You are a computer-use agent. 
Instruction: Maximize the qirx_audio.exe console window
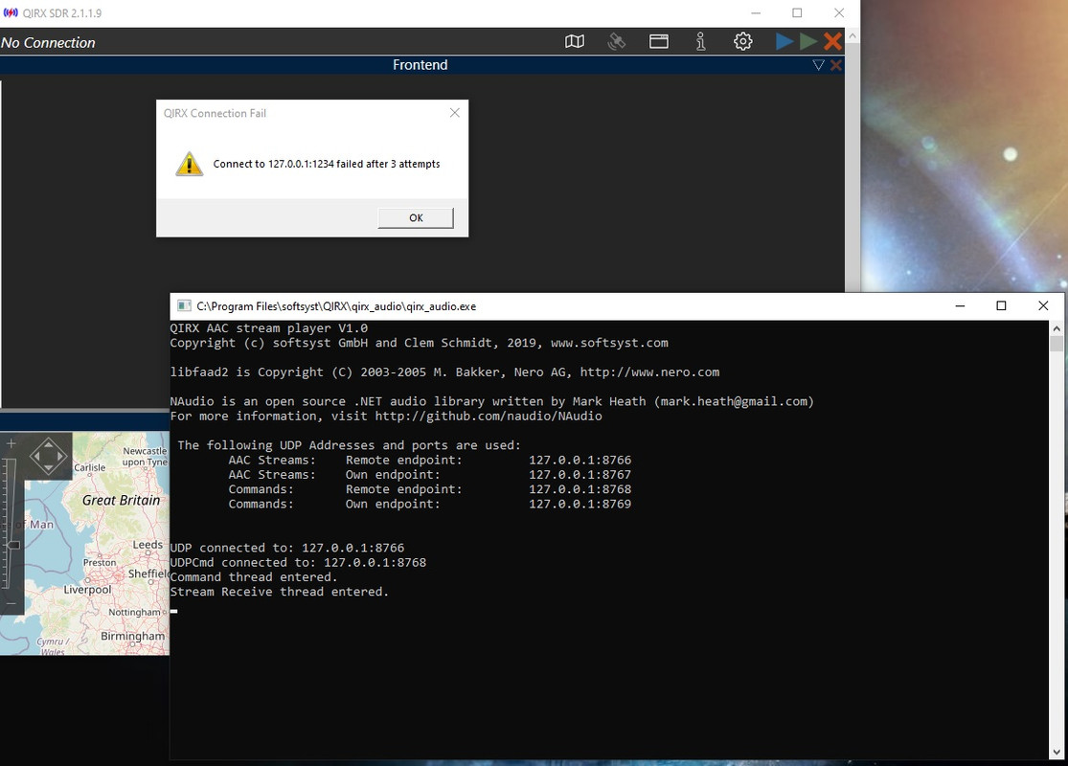tap(1001, 305)
